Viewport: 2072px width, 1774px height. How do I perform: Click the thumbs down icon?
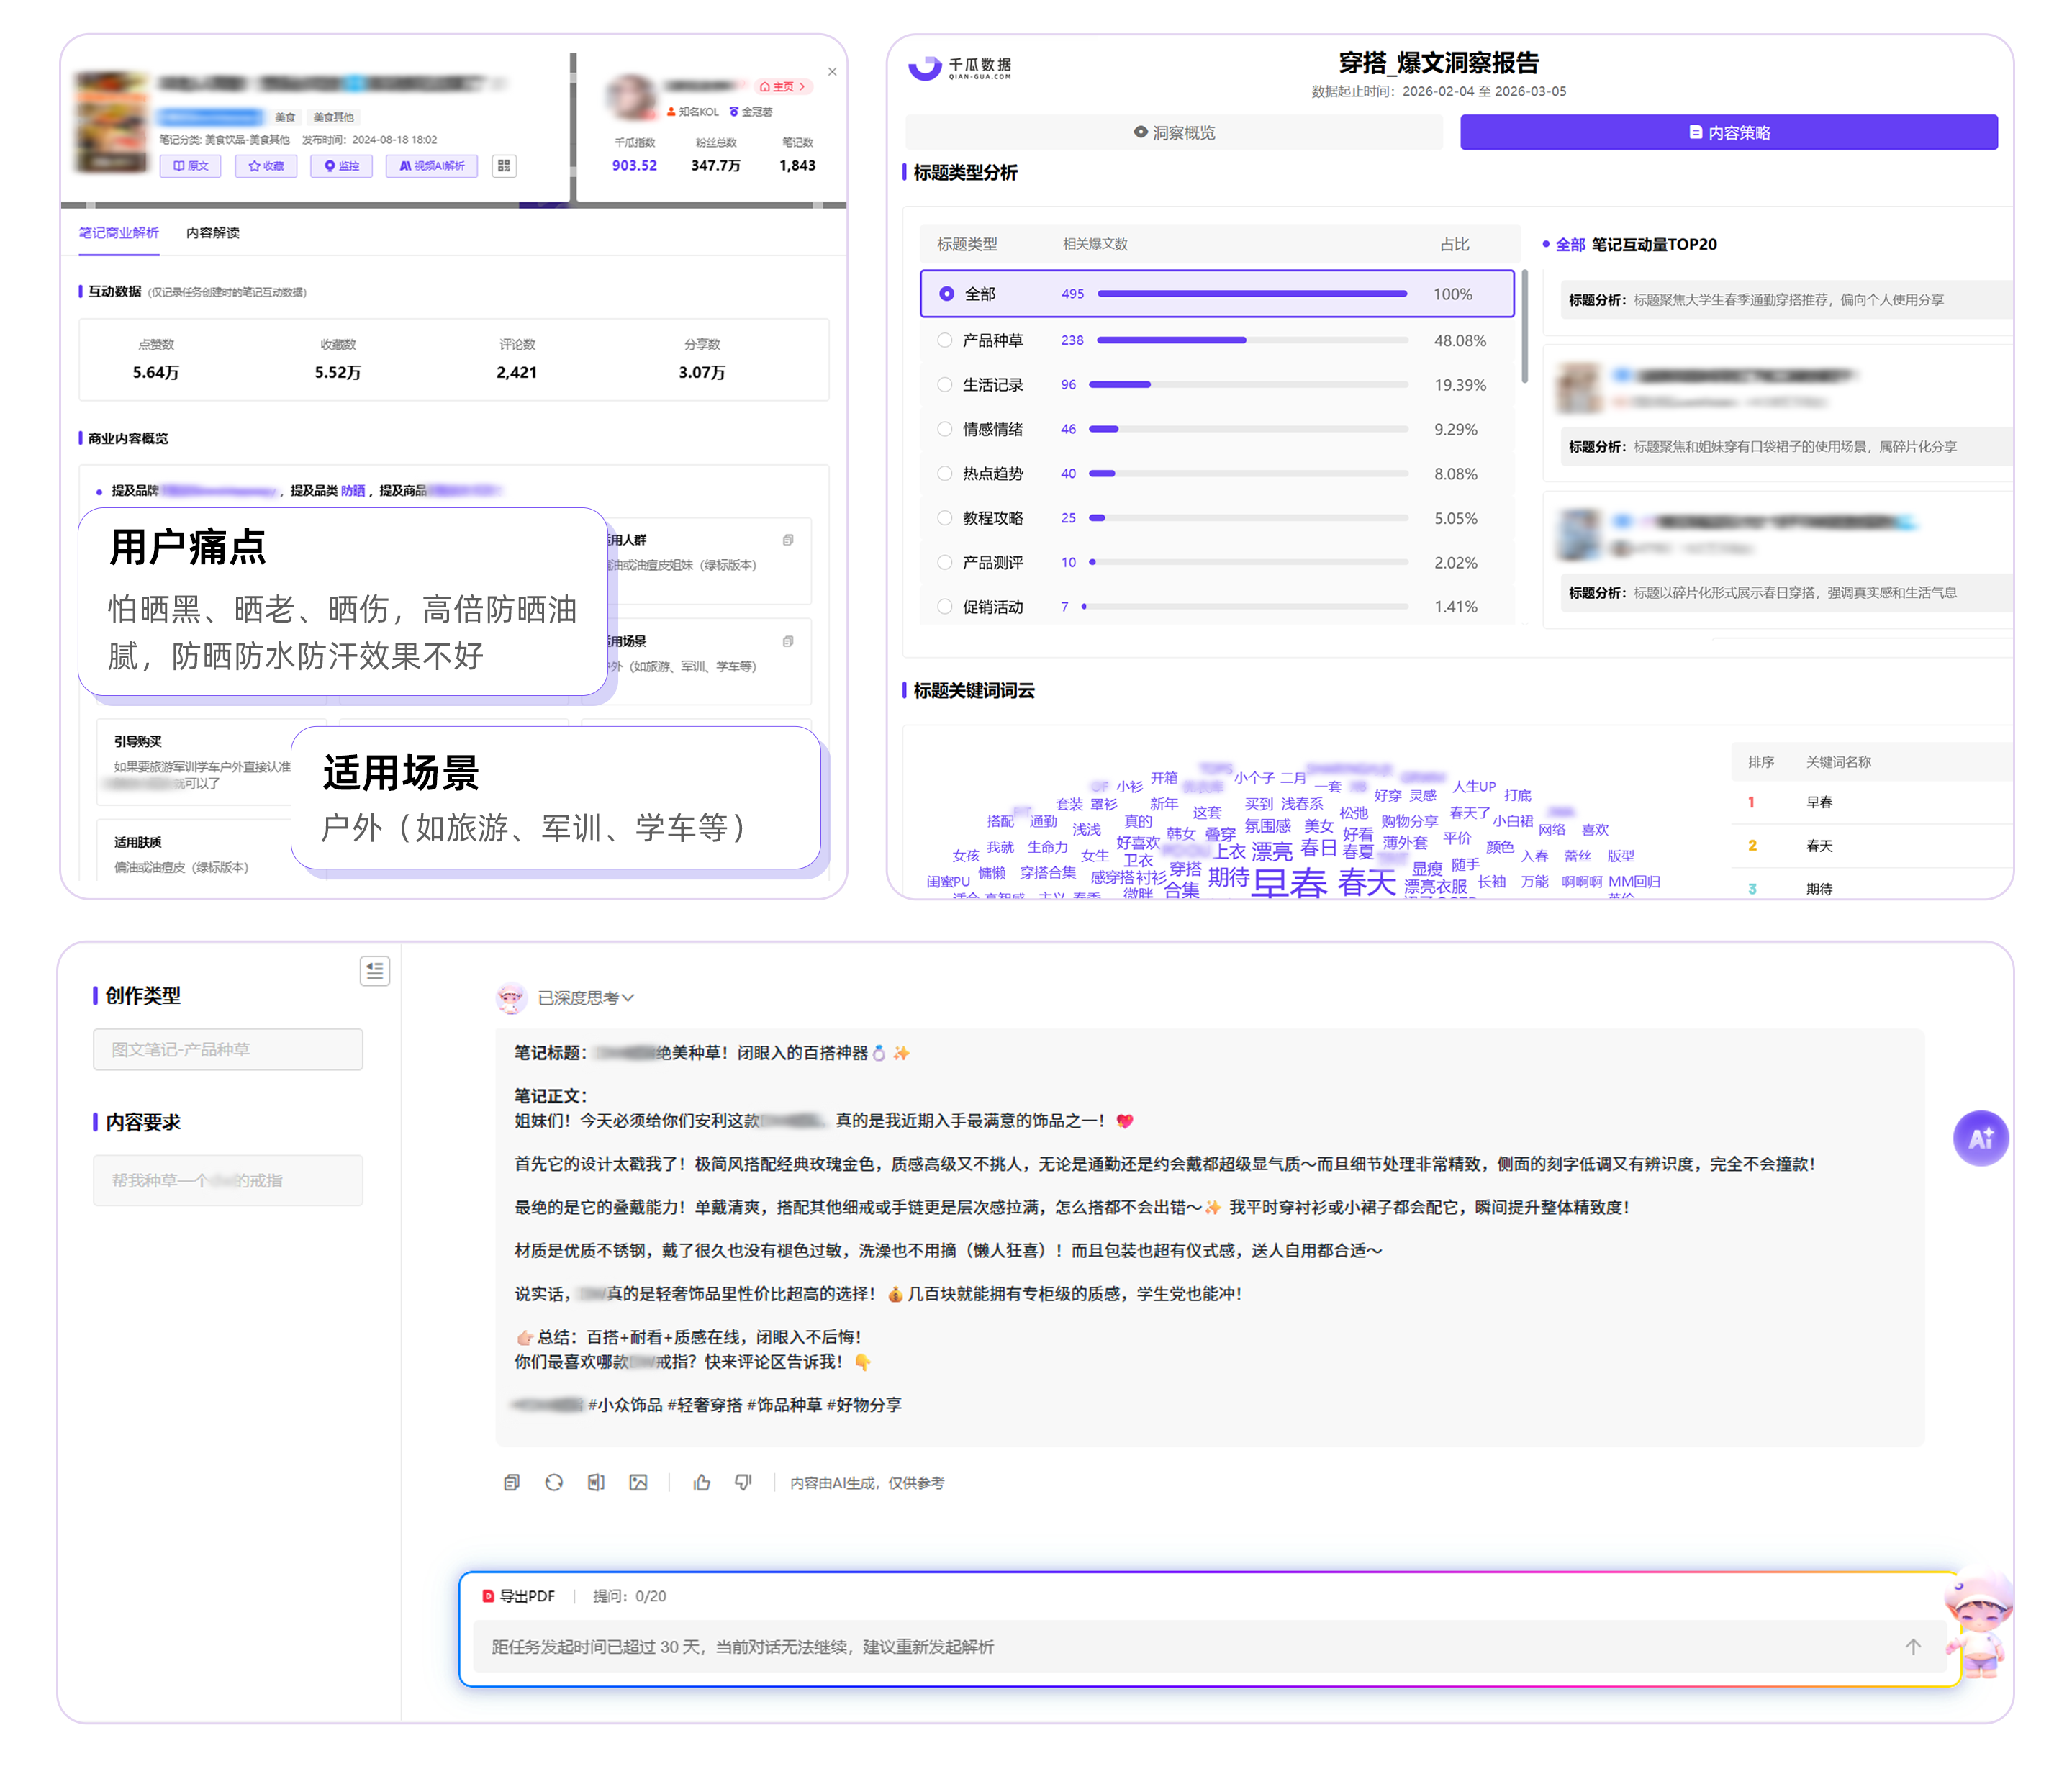click(x=743, y=1482)
